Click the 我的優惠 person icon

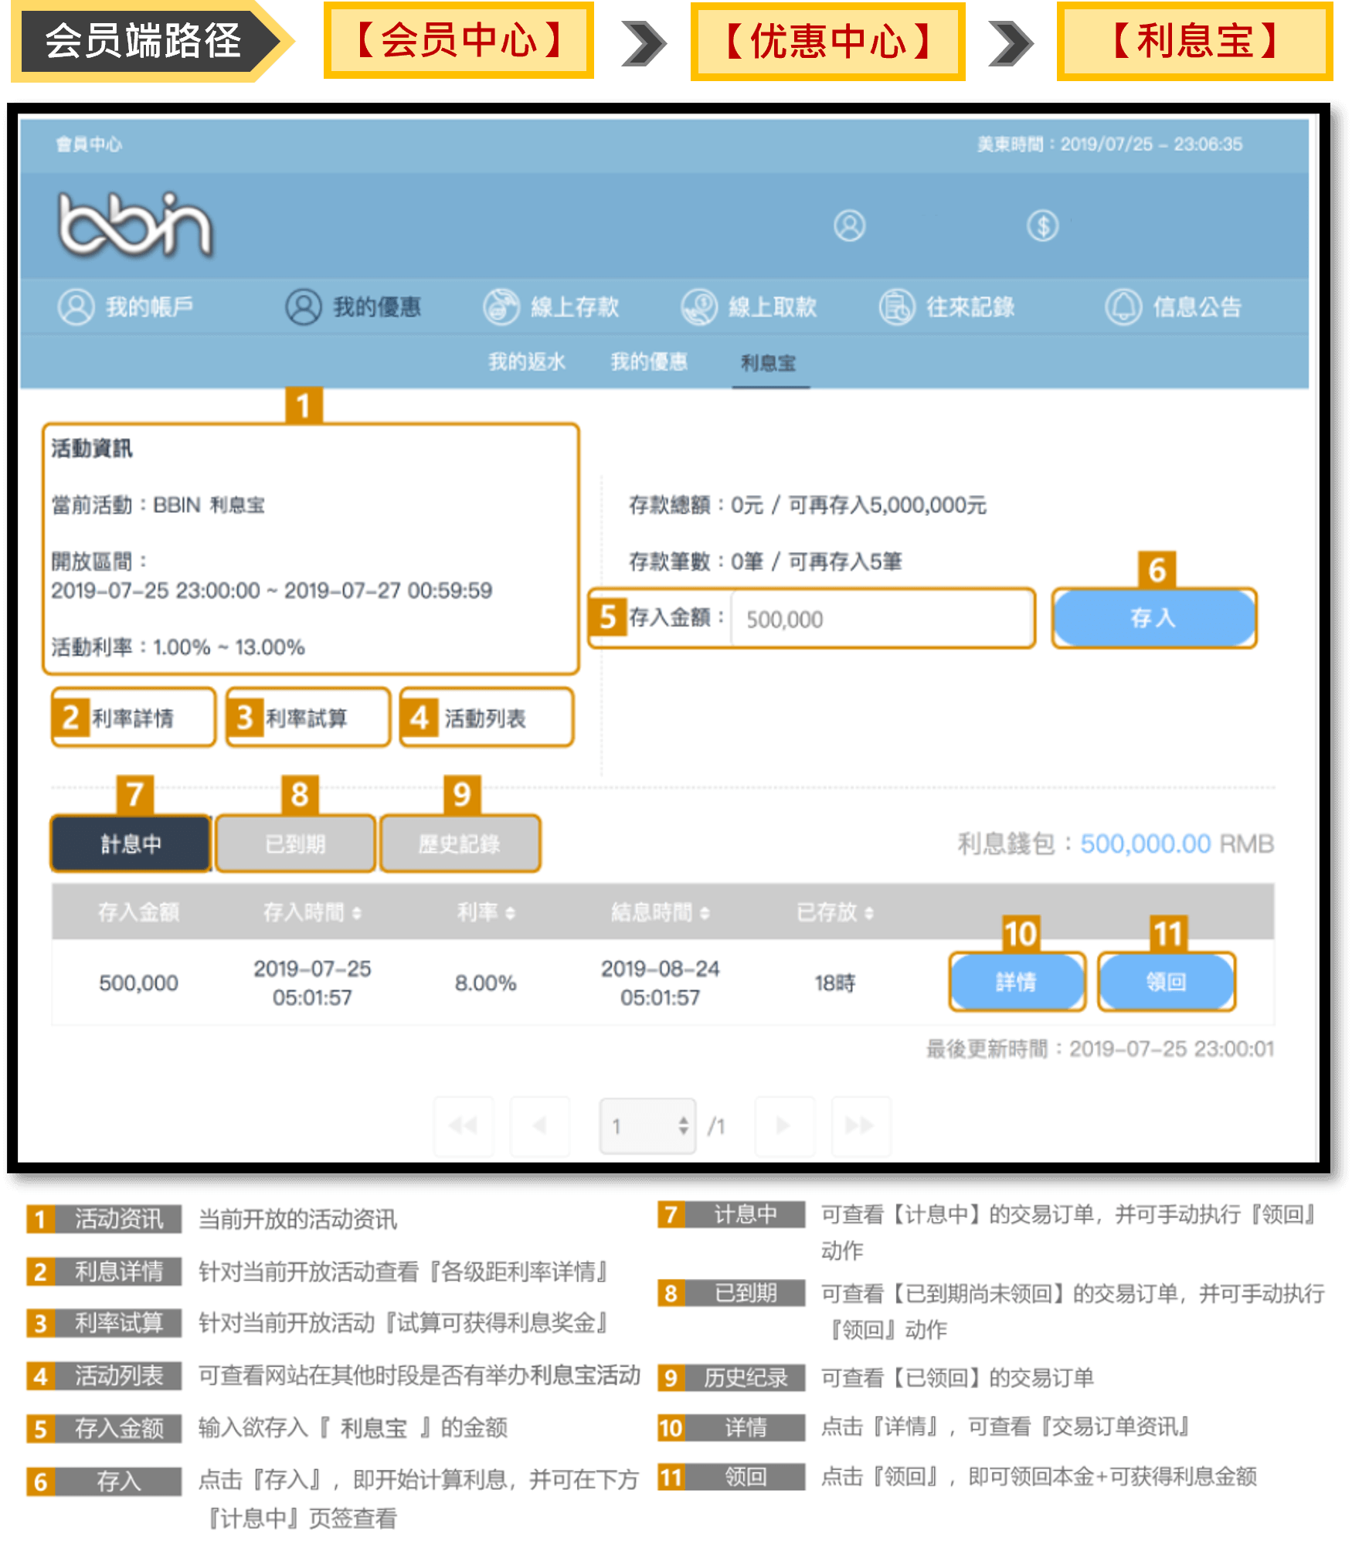[x=304, y=307]
